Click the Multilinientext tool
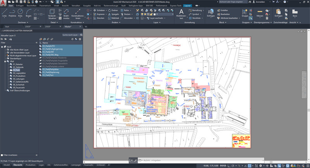 pyautogui.click(x=181, y=14)
